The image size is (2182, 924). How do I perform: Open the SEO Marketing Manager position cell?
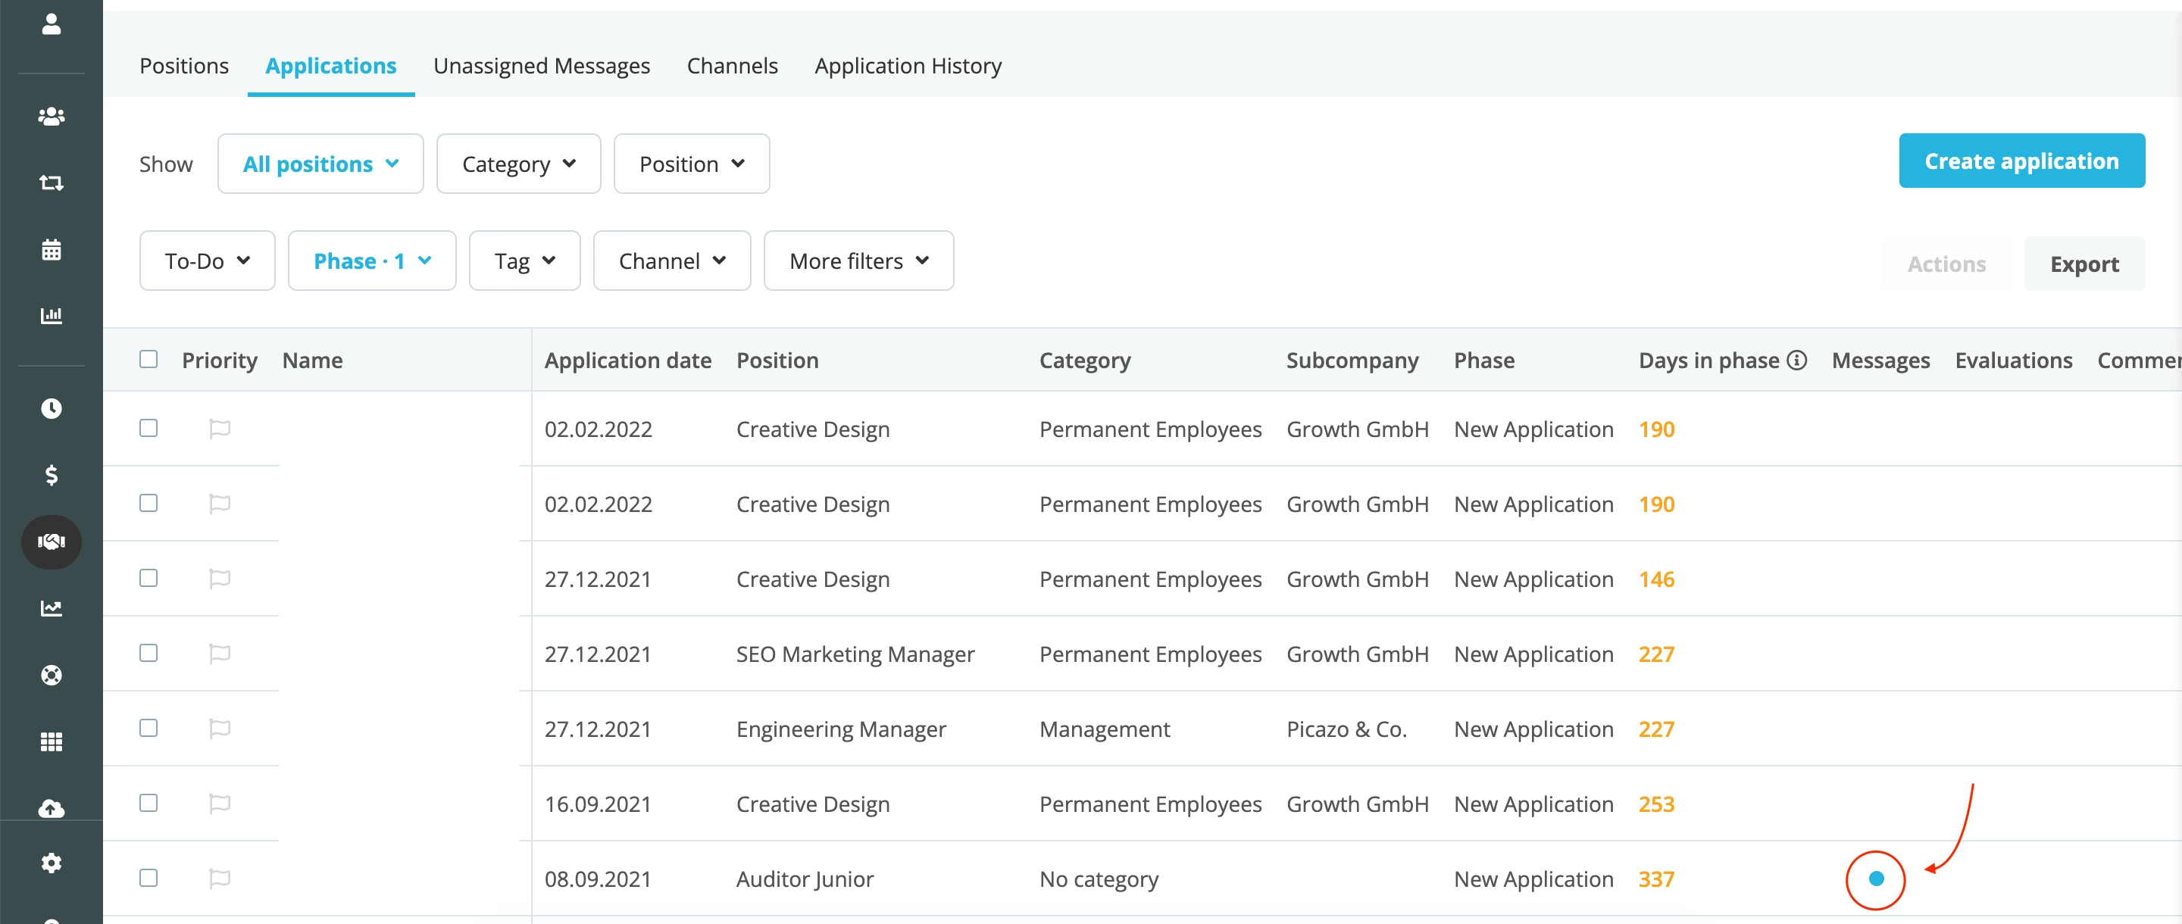(855, 654)
